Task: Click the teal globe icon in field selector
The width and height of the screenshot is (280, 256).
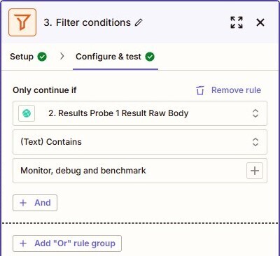Action: (x=27, y=113)
